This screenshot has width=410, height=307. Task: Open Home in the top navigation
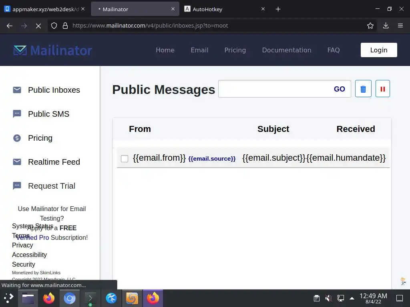[165, 50]
